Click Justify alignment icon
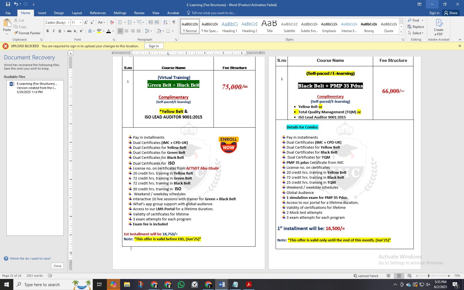Image resolution: width=464 pixels, height=290 pixels. 139,31
